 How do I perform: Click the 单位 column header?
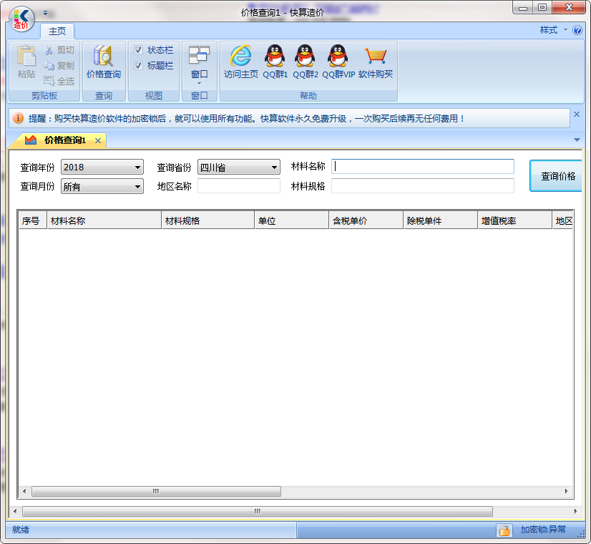pyautogui.click(x=292, y=220)
